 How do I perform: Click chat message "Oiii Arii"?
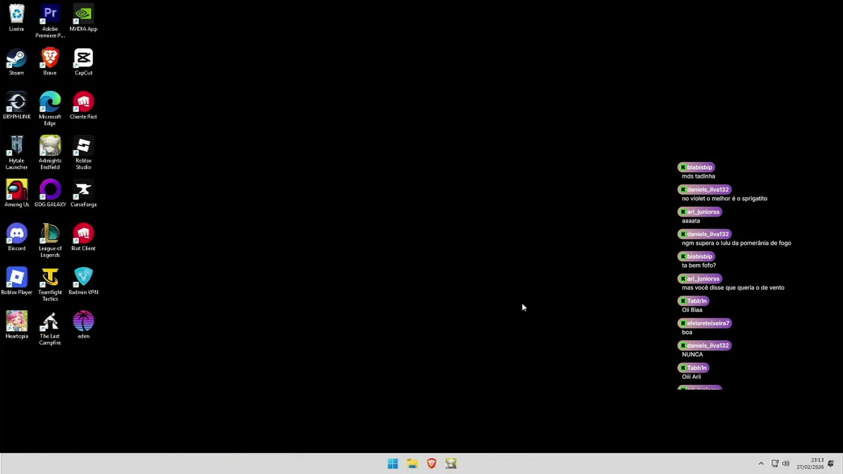coord(692,377)
